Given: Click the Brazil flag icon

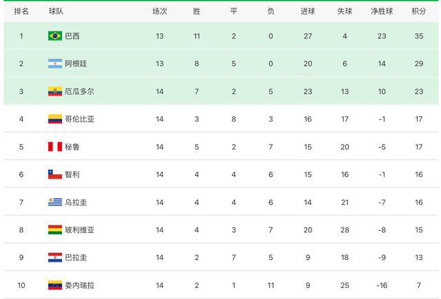Looking at the screenshot, I should pyautogui.click(x=55, y=36).
